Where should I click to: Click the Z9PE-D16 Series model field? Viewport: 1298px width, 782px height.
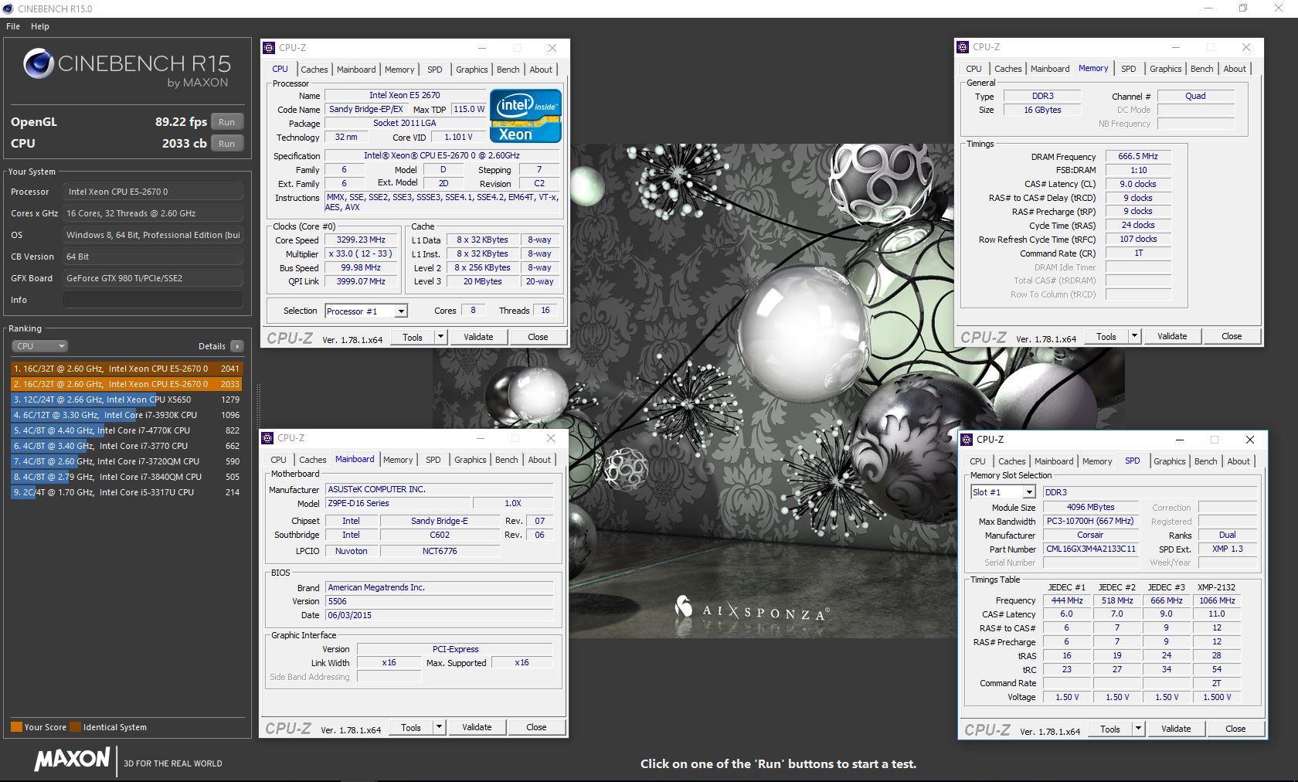coord(398,503)
